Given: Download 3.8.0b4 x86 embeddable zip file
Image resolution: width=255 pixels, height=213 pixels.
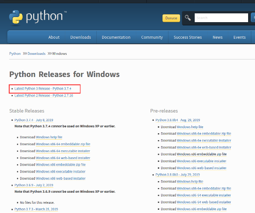Looking at the screenshot, I should point(202,154).
